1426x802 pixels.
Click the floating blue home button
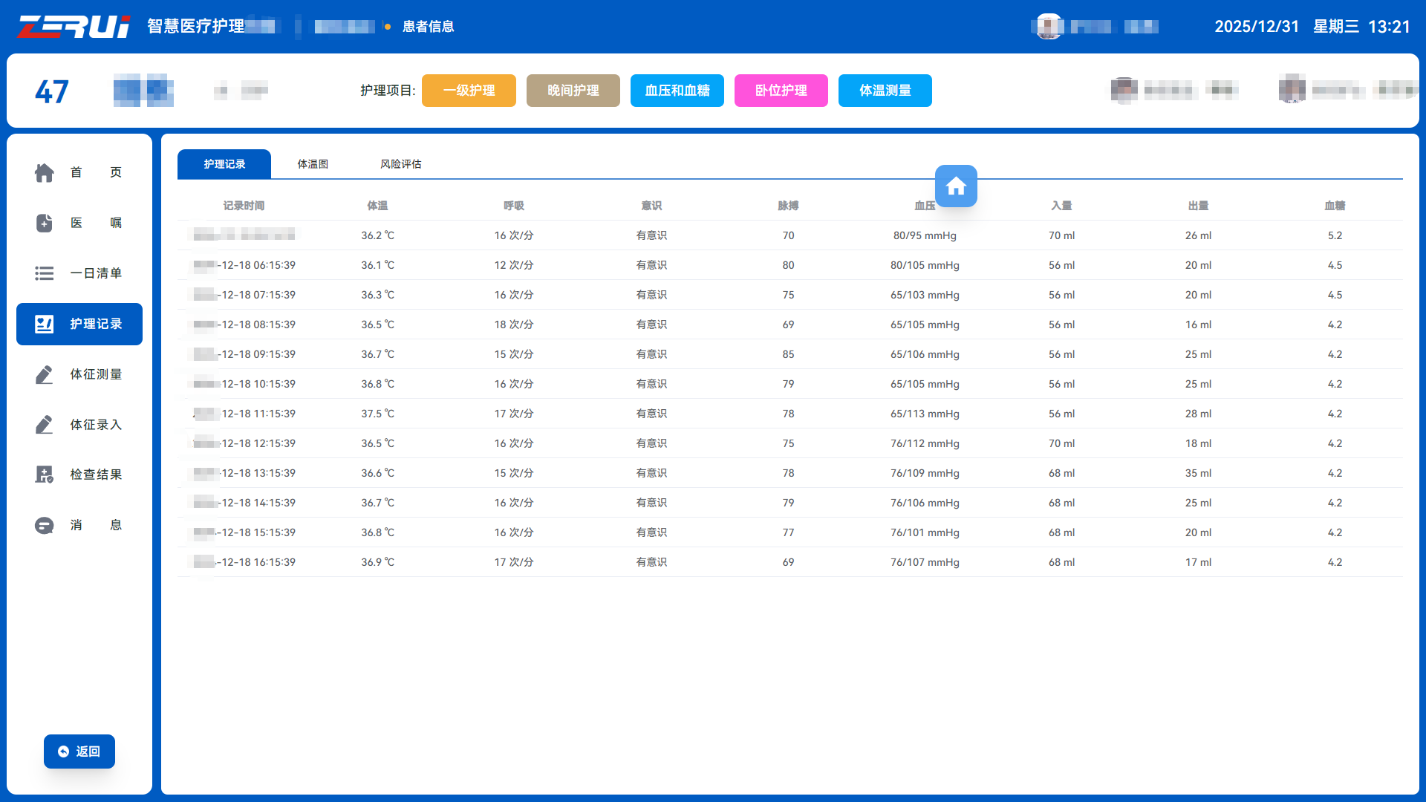coord(956,186)
